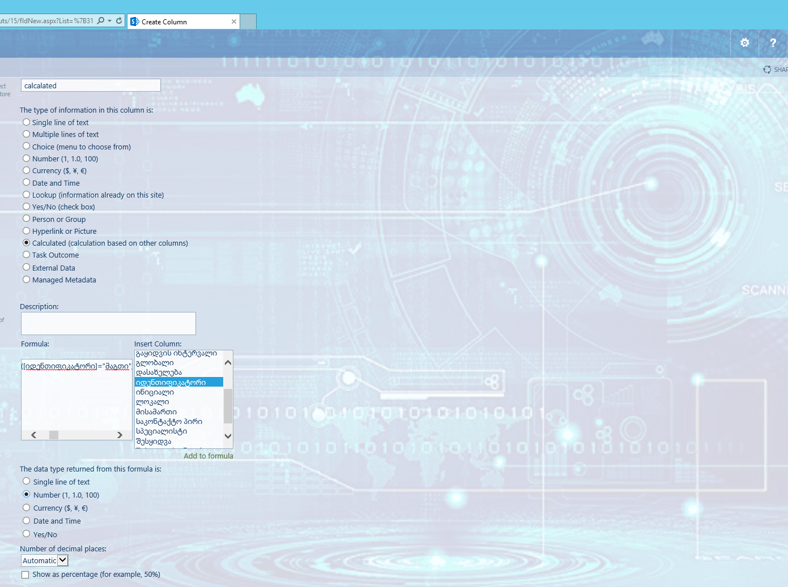Set return type to Single line of text

(26, 481)
